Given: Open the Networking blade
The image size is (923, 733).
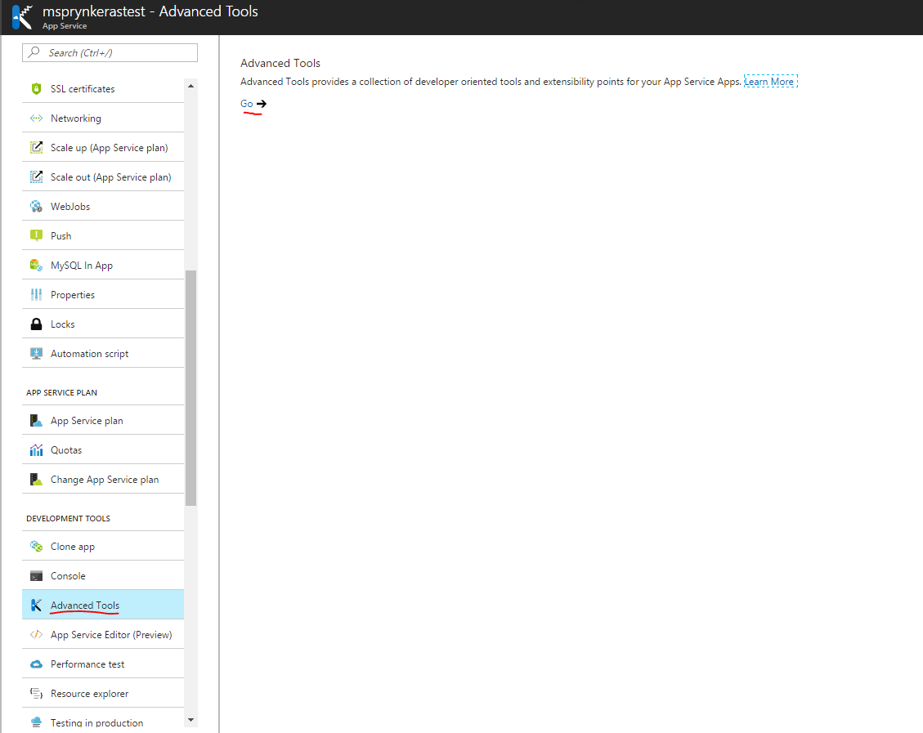Looking at the screenshot, I should tap(103, 118).
